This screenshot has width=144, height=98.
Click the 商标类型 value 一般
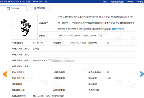109,78
